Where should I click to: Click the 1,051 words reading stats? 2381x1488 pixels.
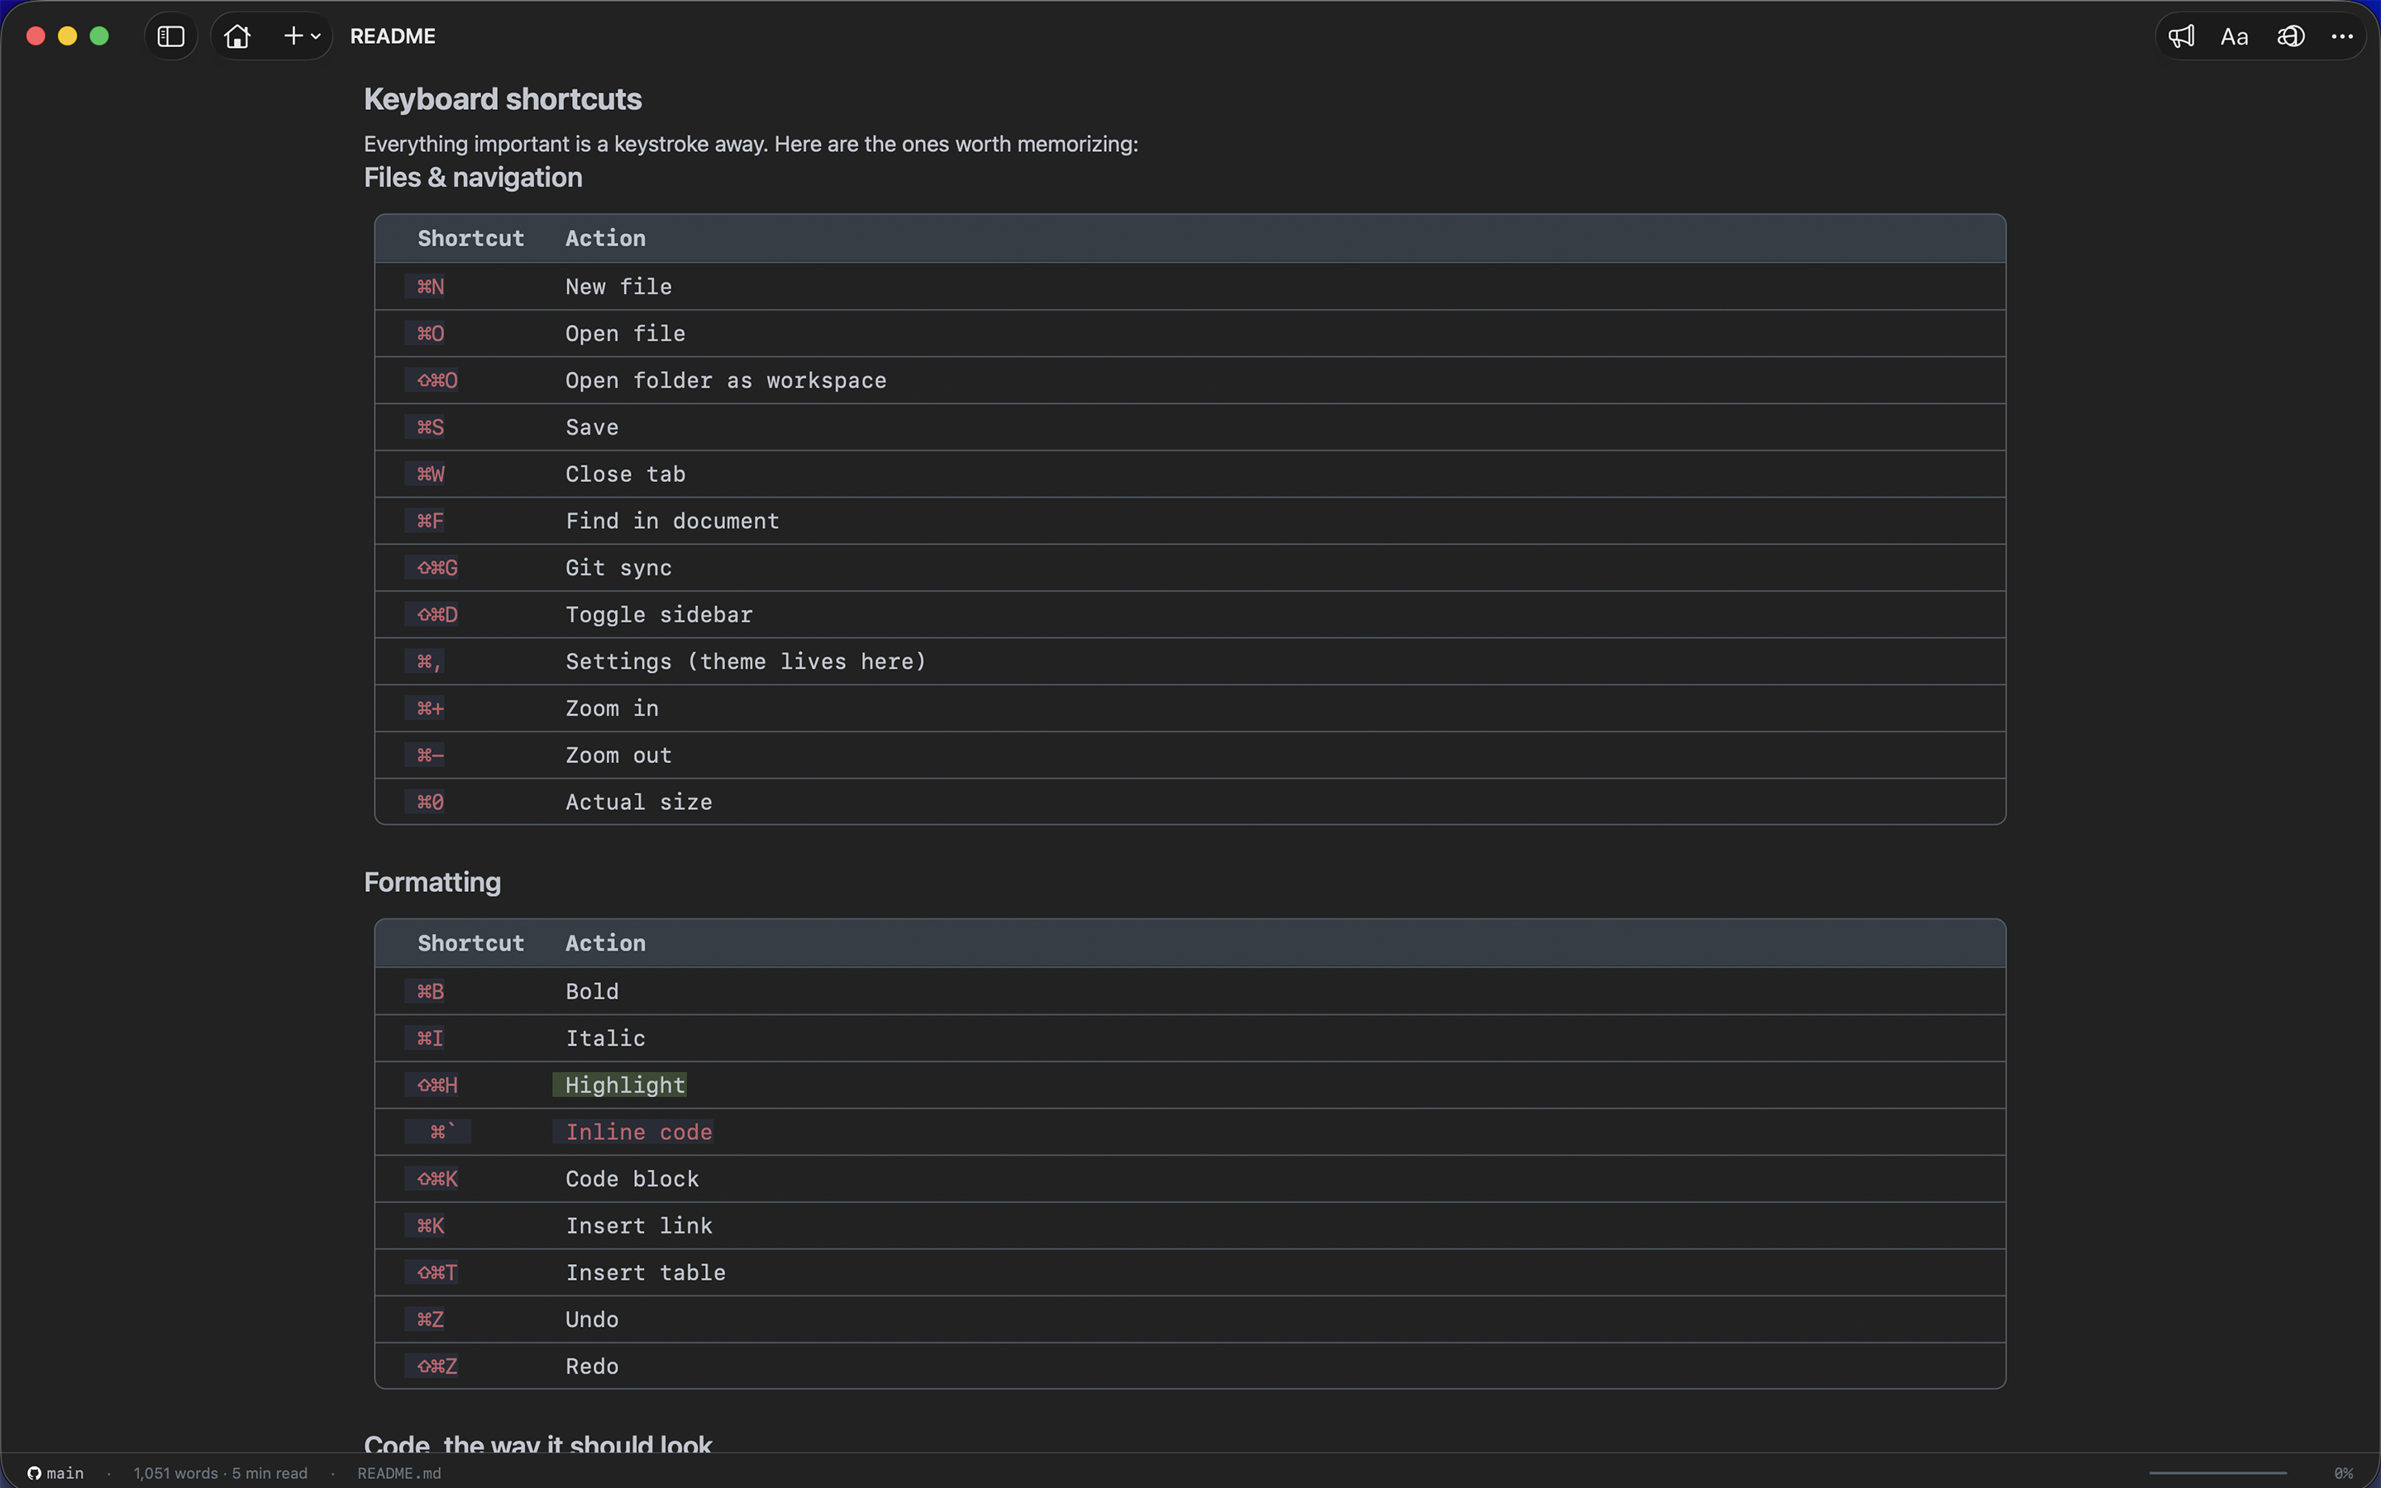[221, 1473]
